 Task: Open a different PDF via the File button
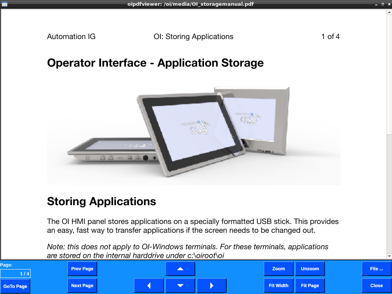point(376,269)
